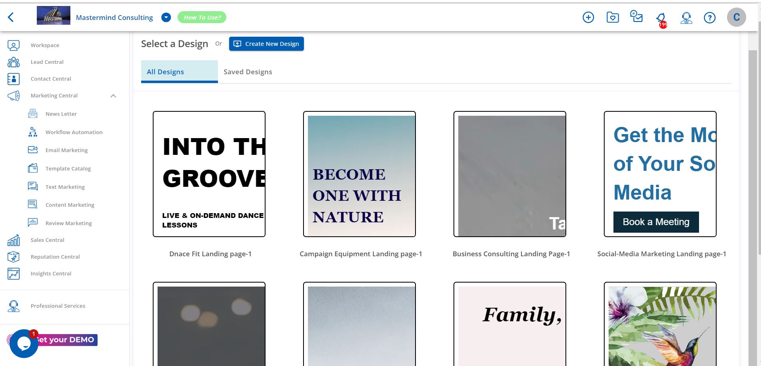Click the How To Use? button

coord(202,17)
